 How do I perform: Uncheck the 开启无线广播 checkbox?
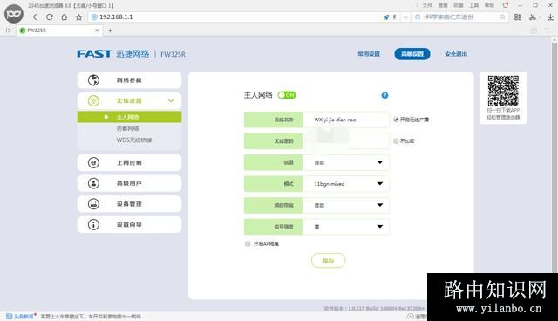(396, 120)
